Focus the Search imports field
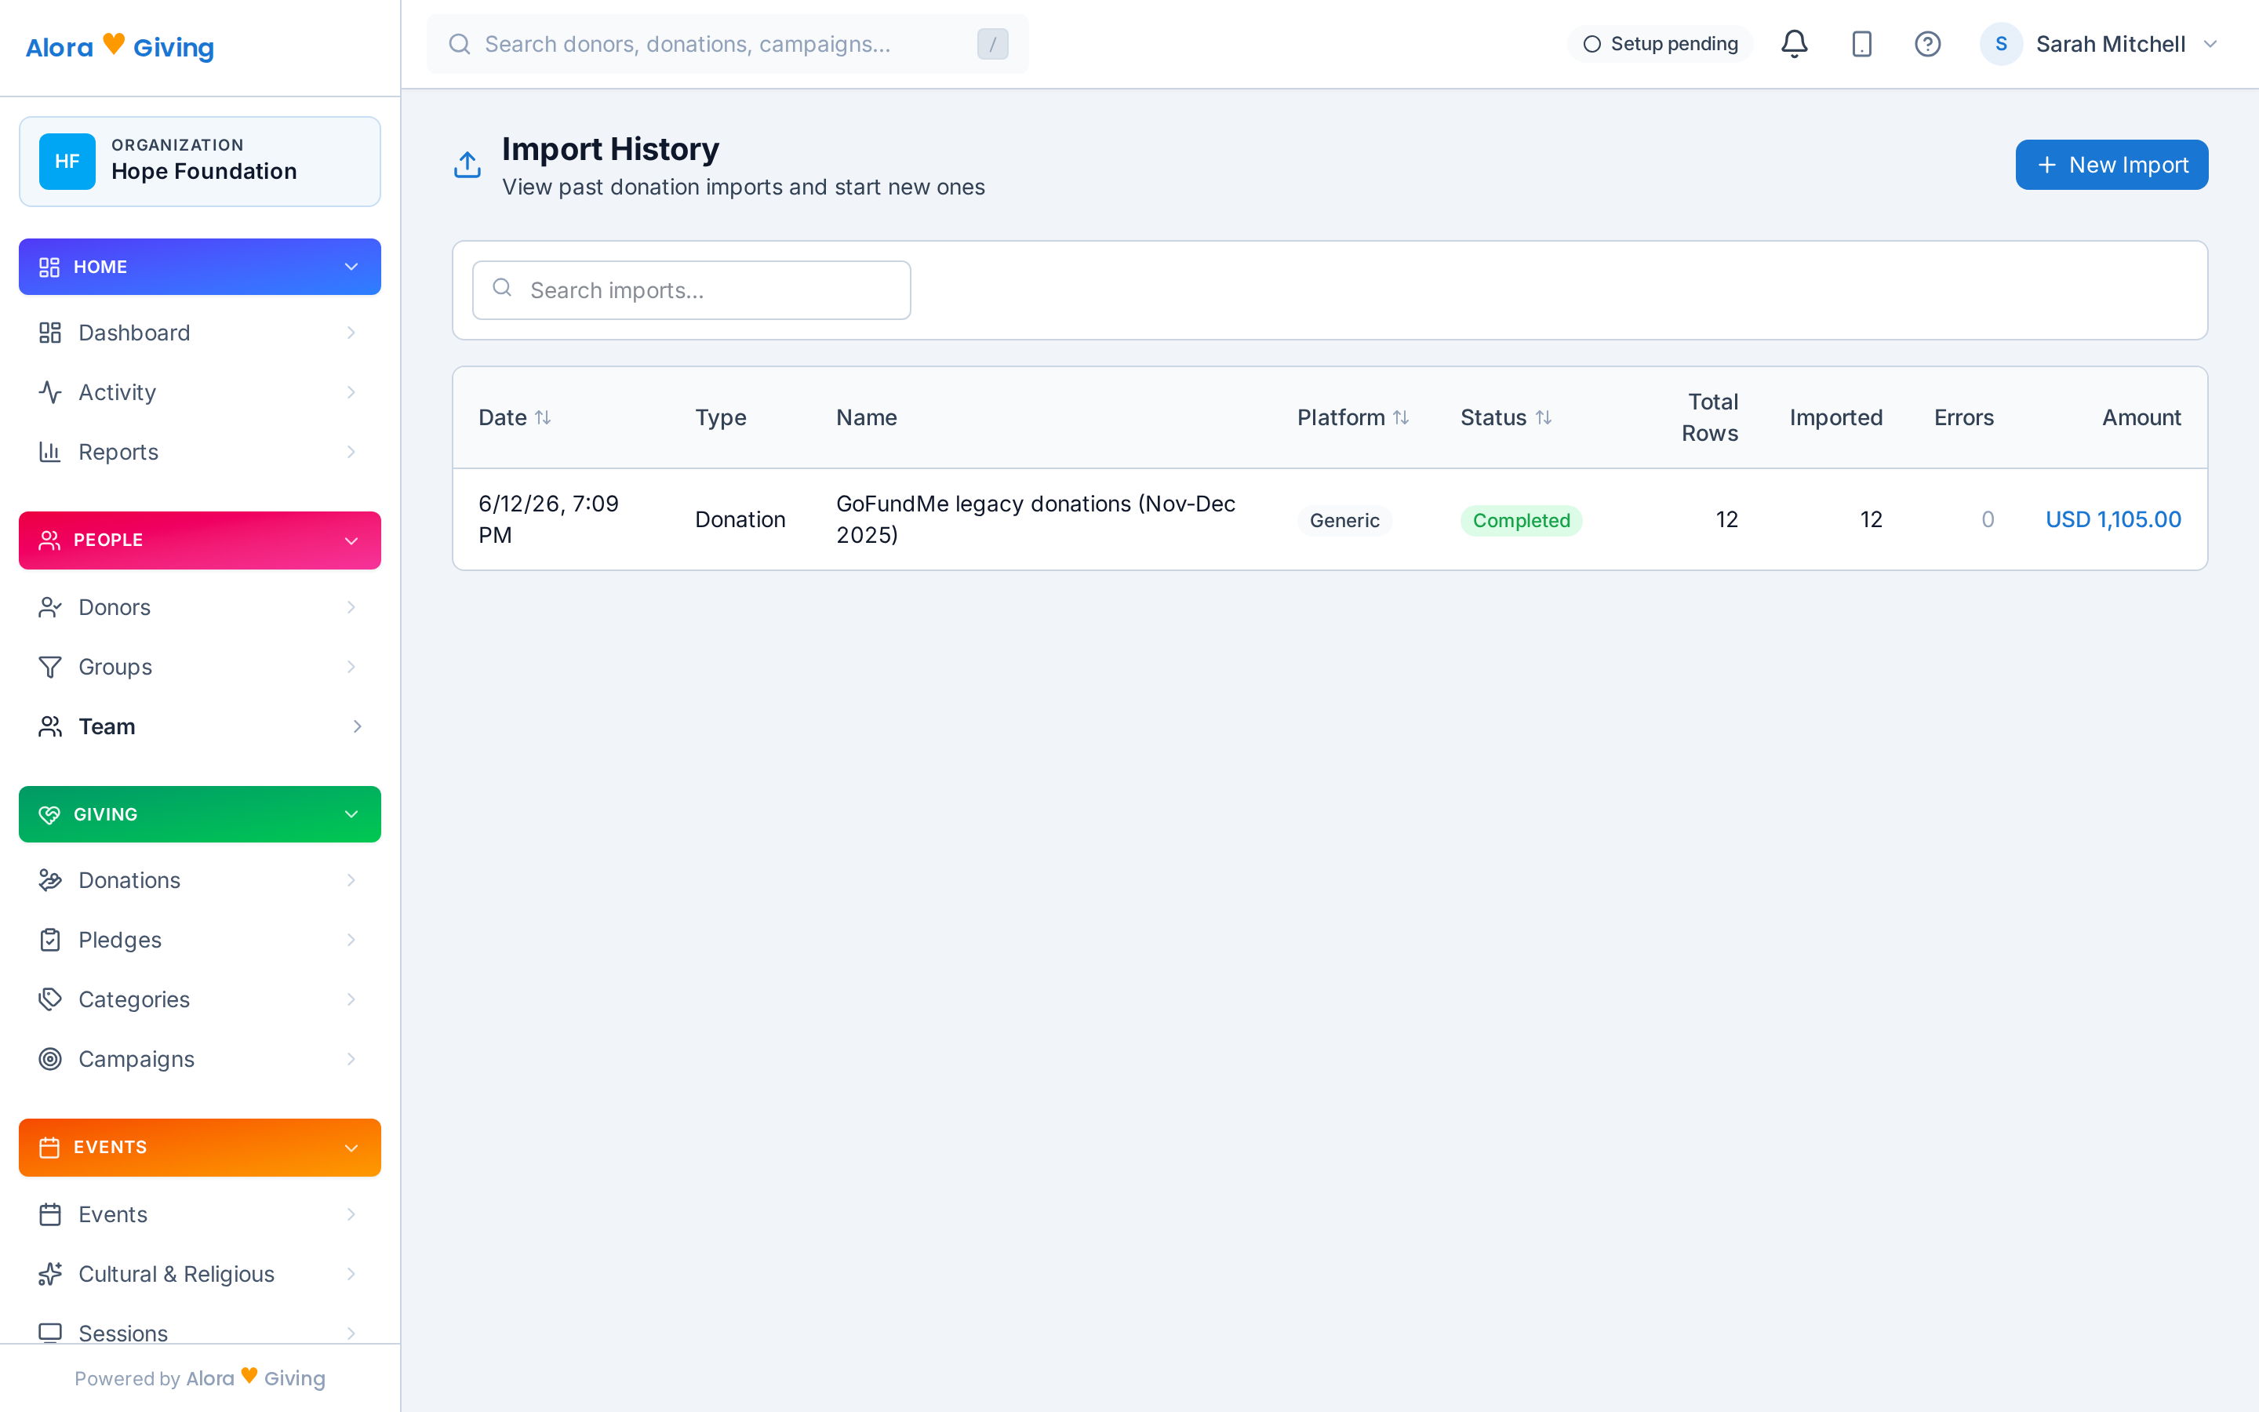2259x1412 pixels. coord(692,290)
